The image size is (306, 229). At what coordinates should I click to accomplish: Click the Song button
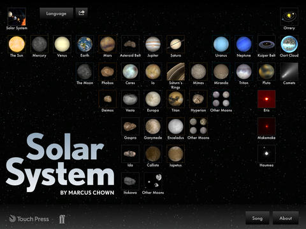click(258, 218)
